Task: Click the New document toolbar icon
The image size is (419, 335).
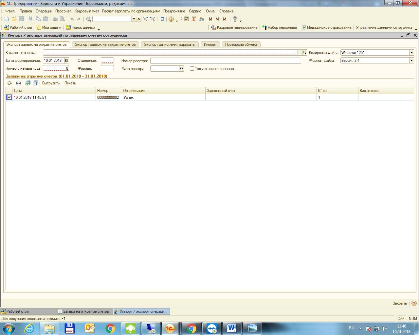Action: (x=7, y=19)
